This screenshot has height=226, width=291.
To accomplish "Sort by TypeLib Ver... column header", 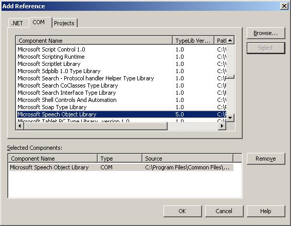I will point(193,41).
